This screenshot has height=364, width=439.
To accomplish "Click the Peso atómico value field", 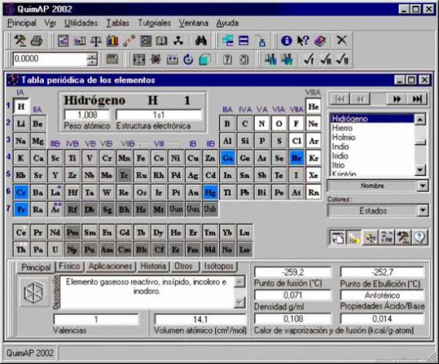I will pos(87,115).
